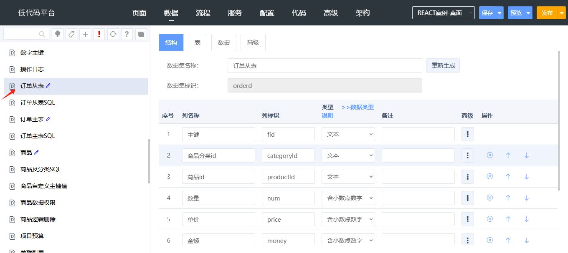Open advanced menu for 数量 row

tap(468, 198)
